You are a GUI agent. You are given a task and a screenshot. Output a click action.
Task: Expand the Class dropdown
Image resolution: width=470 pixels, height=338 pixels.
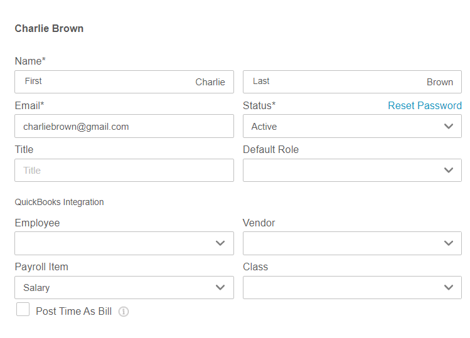(x=352, y=287)
